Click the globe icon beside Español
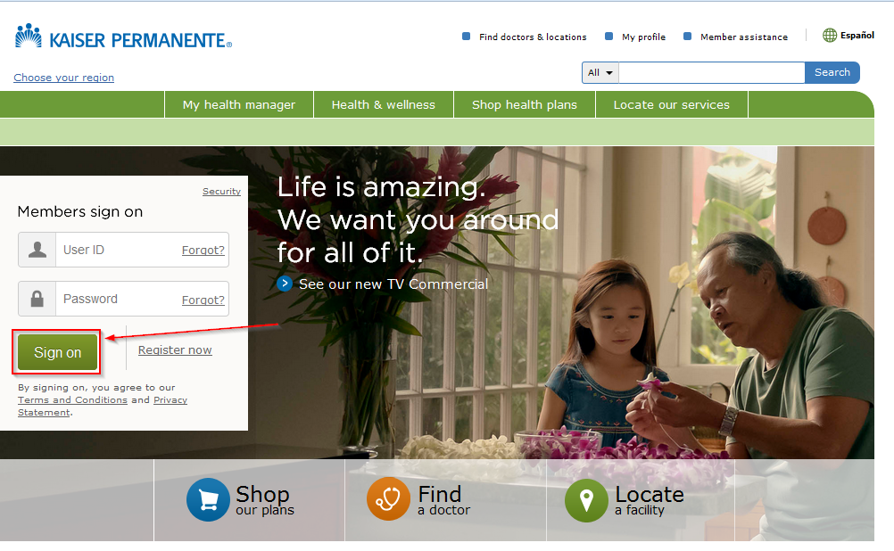 830,36
